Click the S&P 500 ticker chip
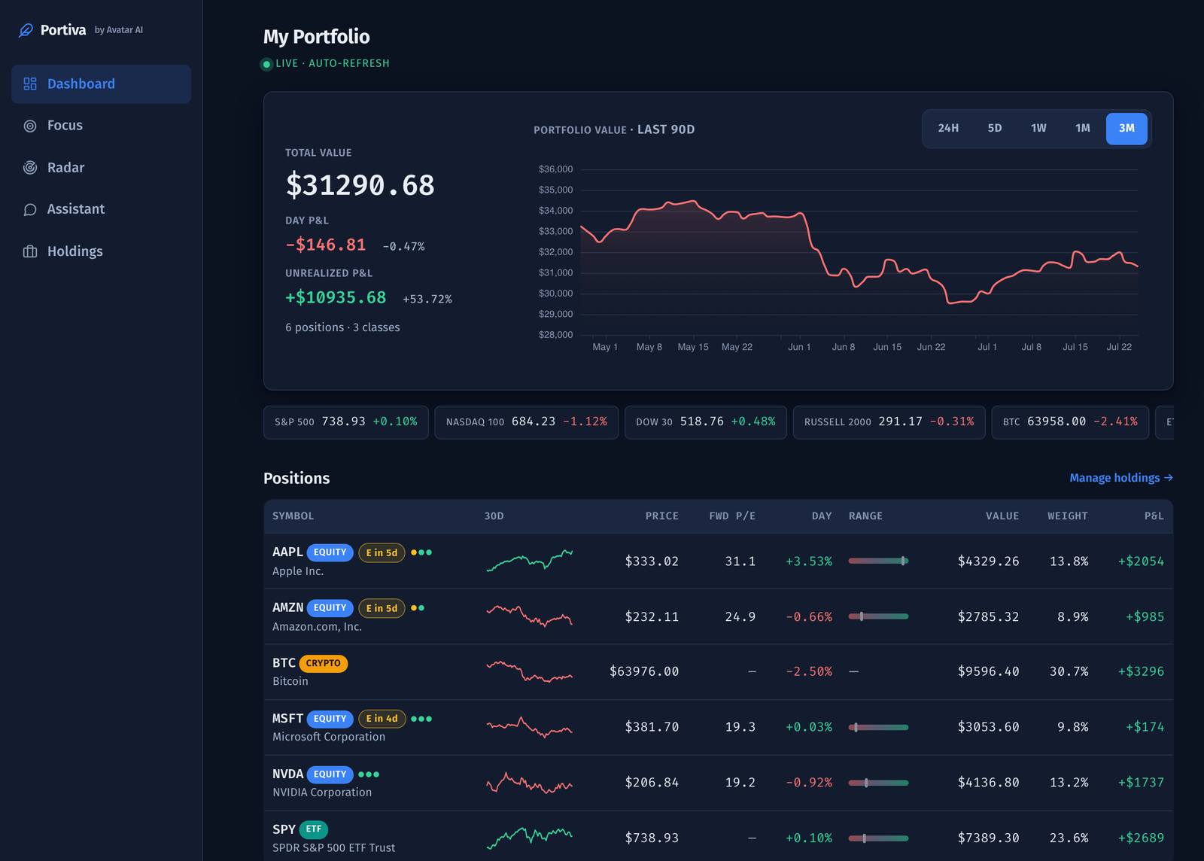This screenshot has height=861, width=1204. (346, 422)
